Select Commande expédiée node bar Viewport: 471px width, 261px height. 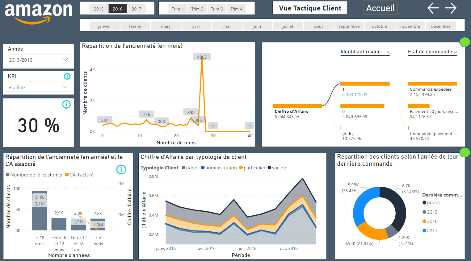tap(432, 84)
